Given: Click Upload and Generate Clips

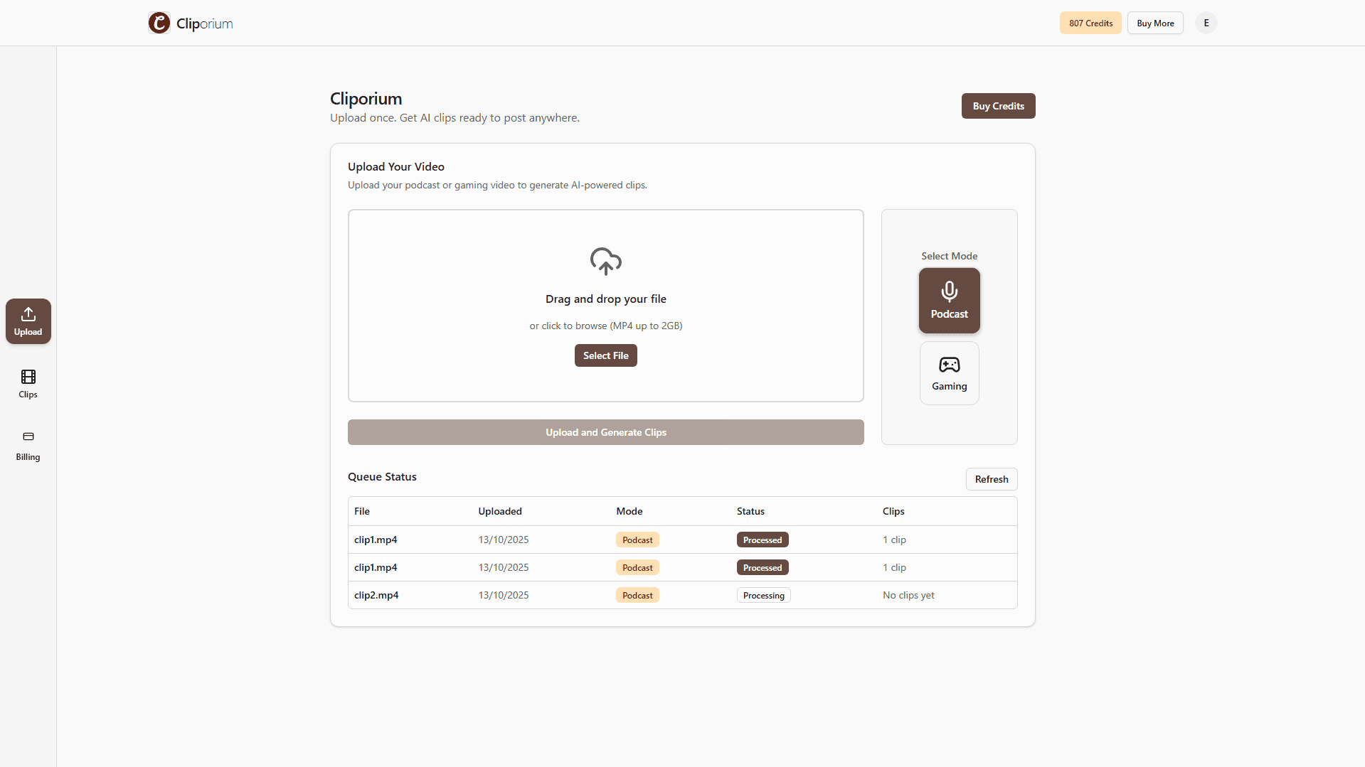Looking at the screenshot, I should (605, 431).
